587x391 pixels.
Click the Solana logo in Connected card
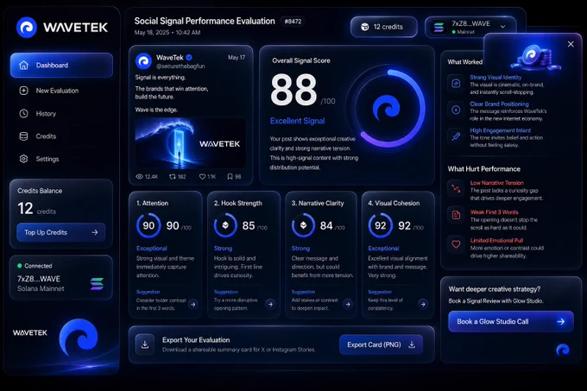[x=97, y=284]
